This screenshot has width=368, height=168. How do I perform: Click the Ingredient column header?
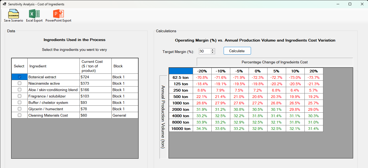point(53,66)
